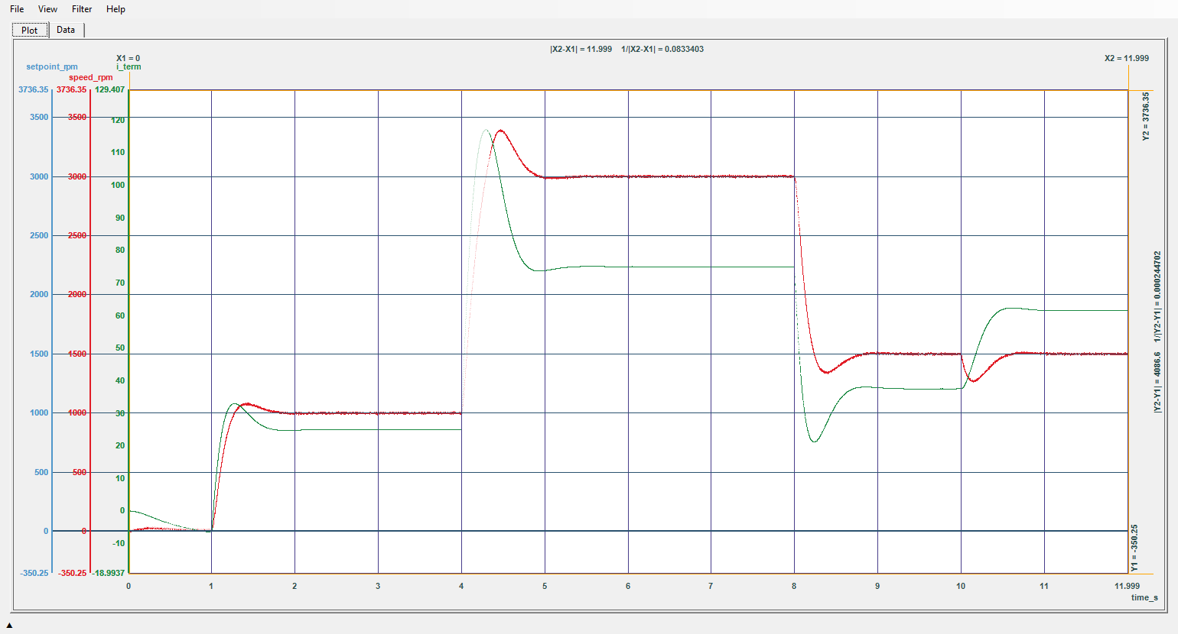The width and height of the screenshot is (1178, 634).
Task: Click the X1 = 0 cursor label
Action: (128, 58)
